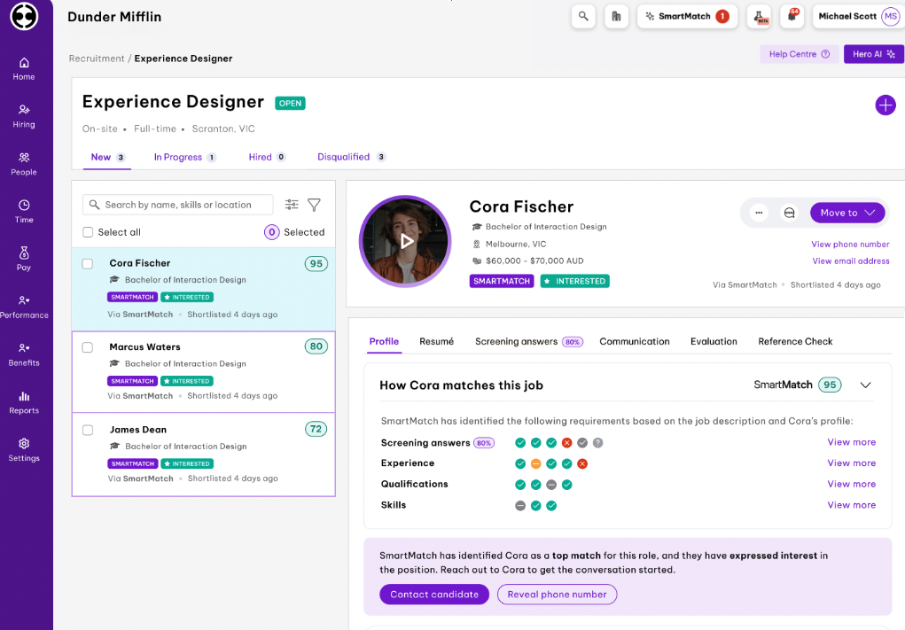This screenshot has height=630, width=905.
Task: Click the purple plus add button
Action: tap(885, 105)
